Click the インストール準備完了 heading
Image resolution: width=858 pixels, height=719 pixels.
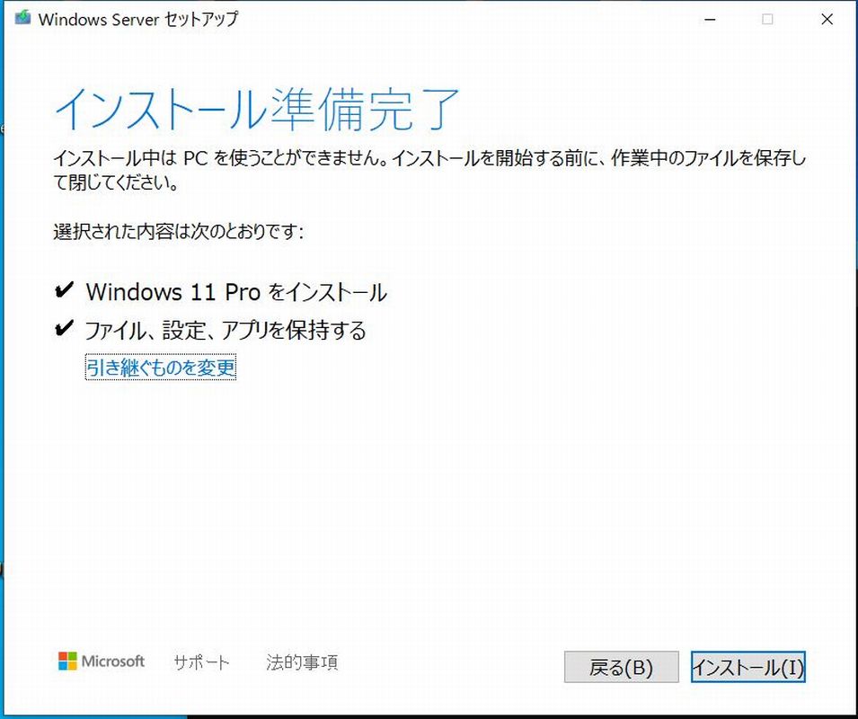pos(256,110)
